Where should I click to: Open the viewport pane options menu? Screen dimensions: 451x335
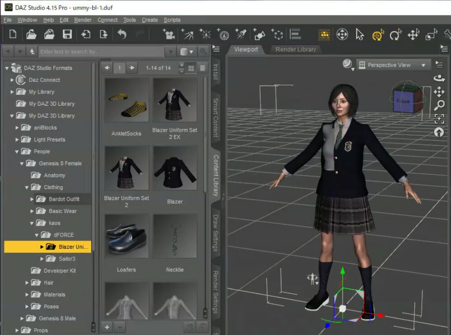click(x=444, y=49)
